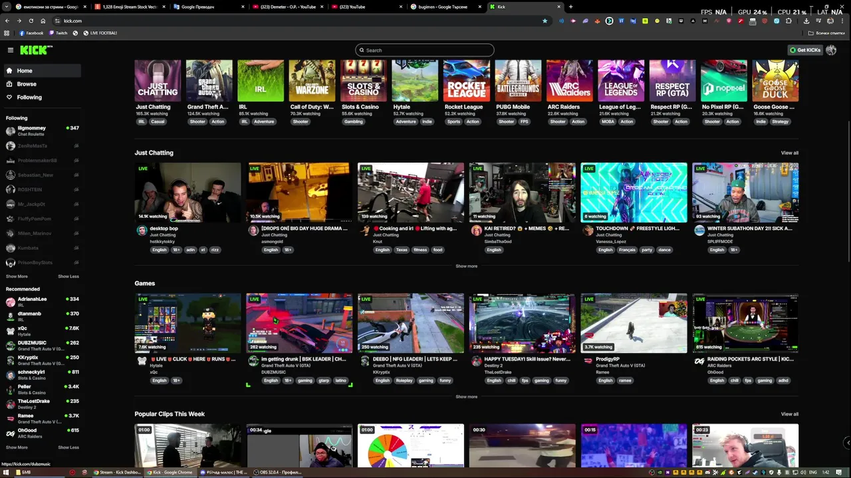Open illgmommey's channel in the Following list

click(41, 131)
